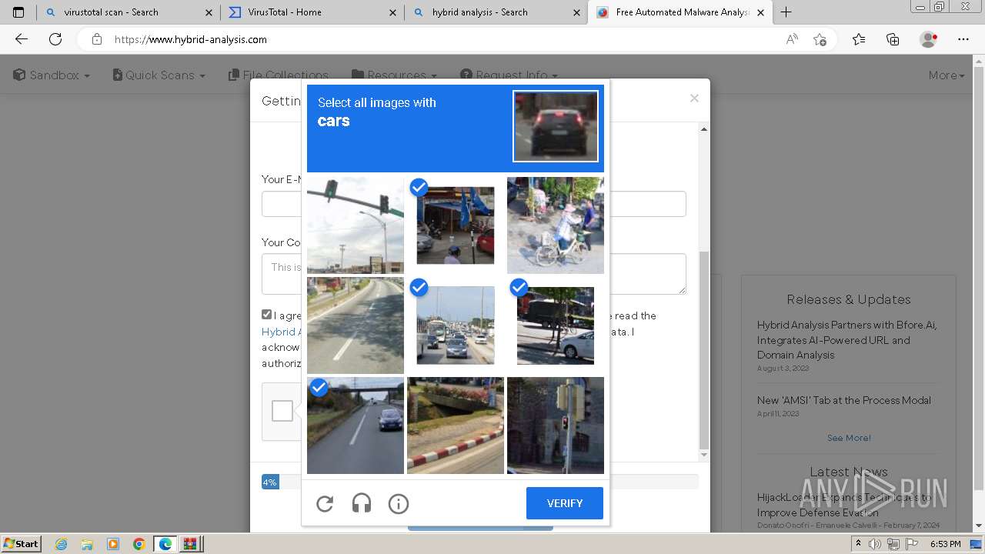The height and width of the screenshot is (554, 985).
Task: Deselect the street shop with motorbike tile
Action: 456,225
